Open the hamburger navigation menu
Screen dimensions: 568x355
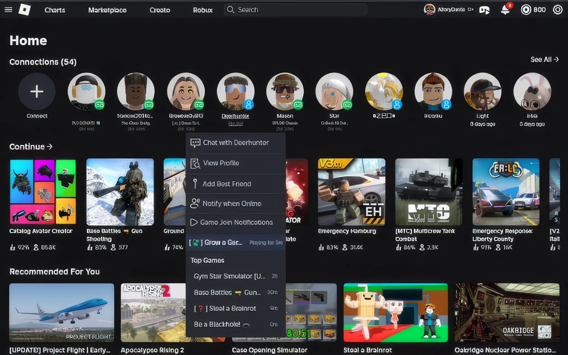[9, 10]
